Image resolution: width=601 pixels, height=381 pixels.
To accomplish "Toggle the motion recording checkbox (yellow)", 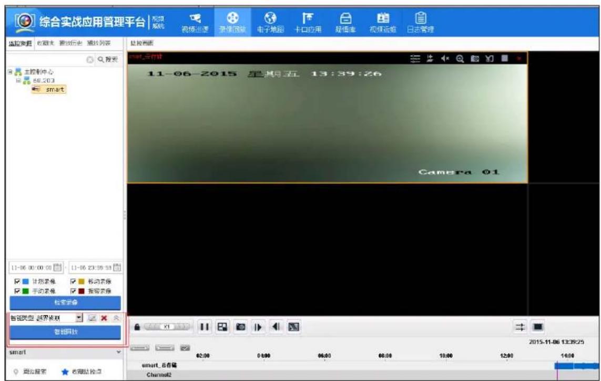I will [73, 281].
